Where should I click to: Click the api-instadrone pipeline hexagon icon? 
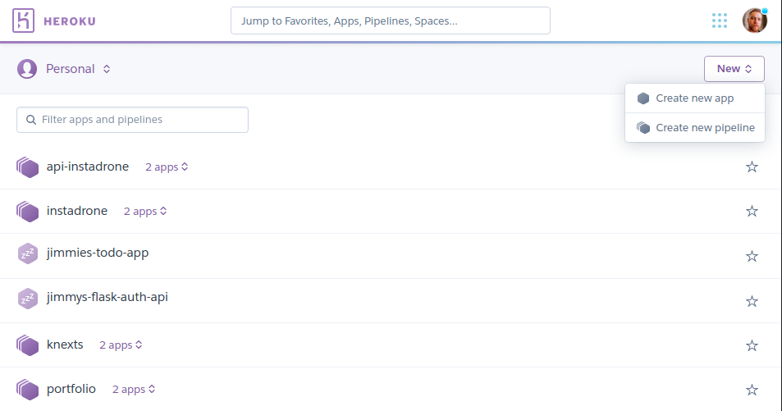(x=28, y=167)
